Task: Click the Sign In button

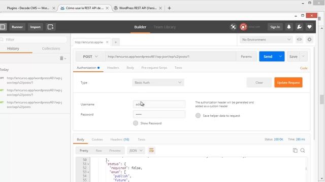Action: [x=275, y=27]
